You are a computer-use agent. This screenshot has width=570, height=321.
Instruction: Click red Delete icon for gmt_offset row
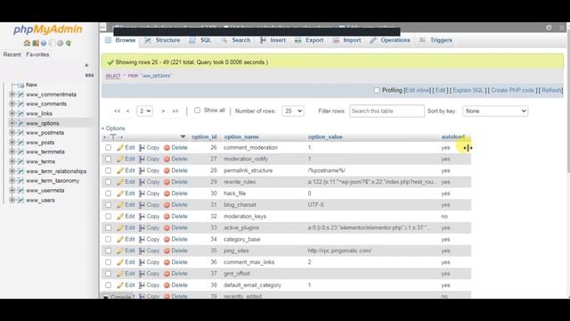coord(167,274)
